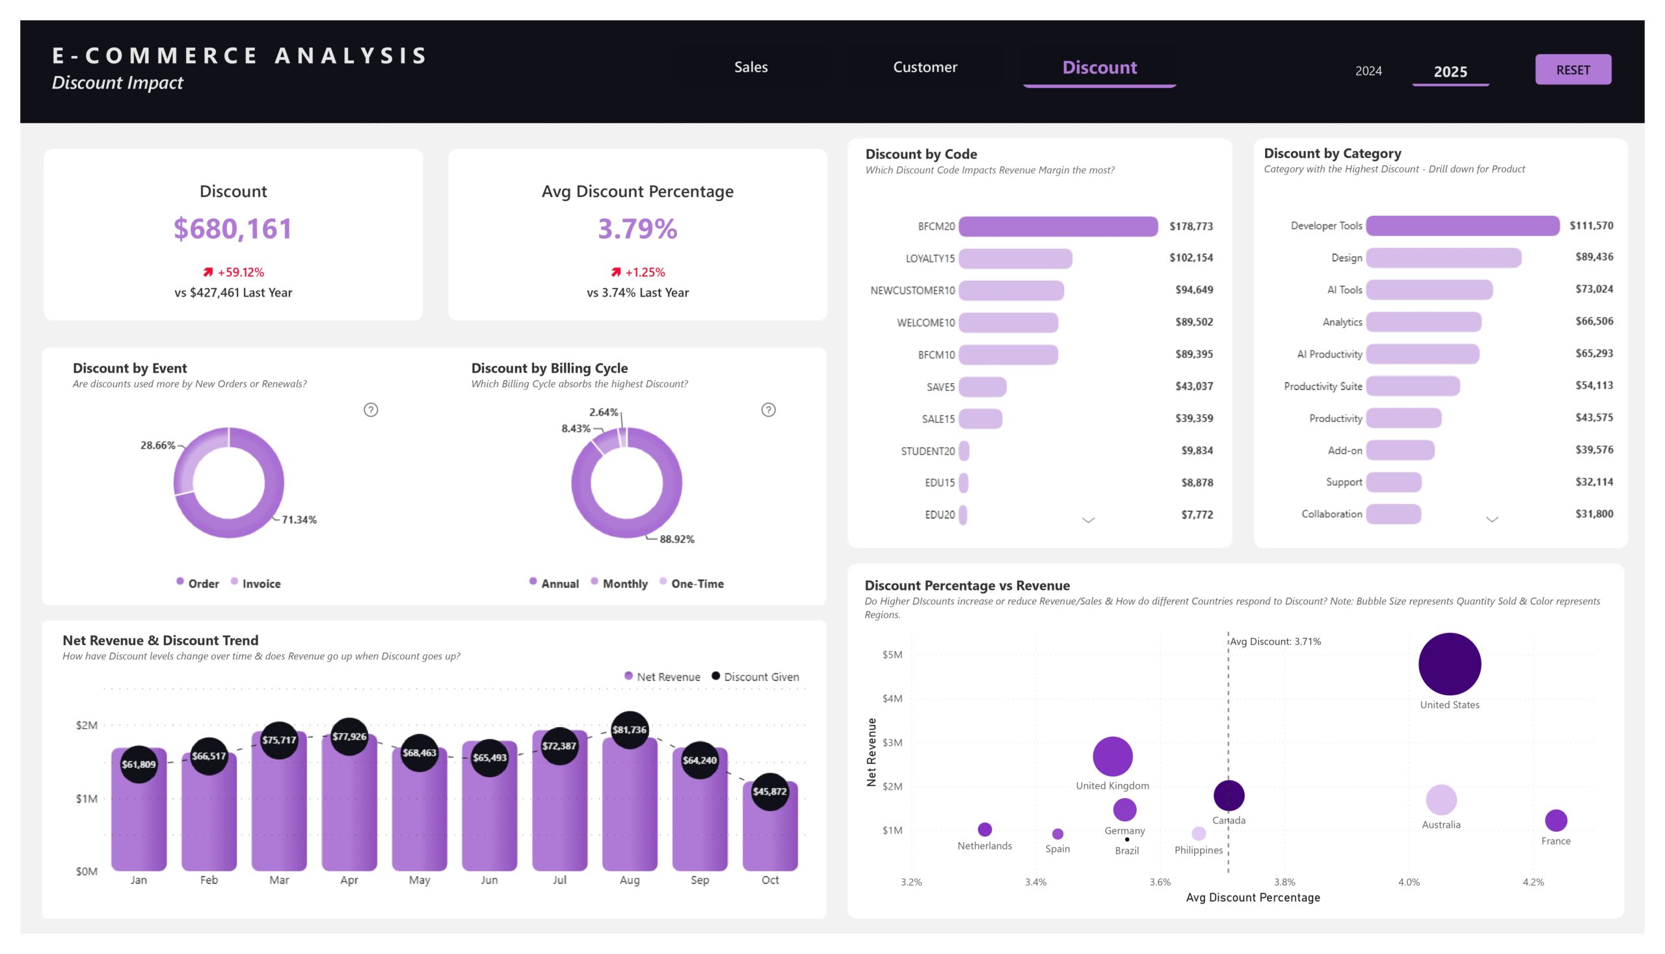The image size is (1665, 954).
Task: Click the April net revenue bar
Action: pyautogui.click(x=349, y=819)
